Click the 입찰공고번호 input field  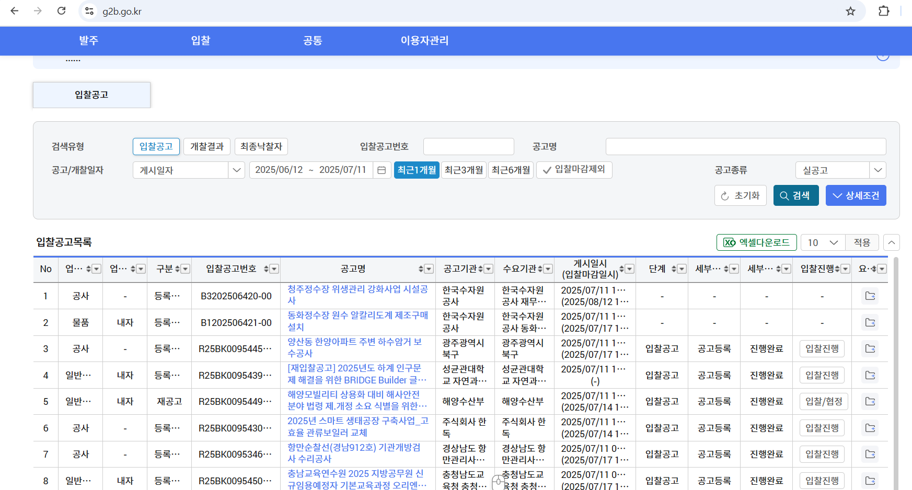(x=469, y=147)
